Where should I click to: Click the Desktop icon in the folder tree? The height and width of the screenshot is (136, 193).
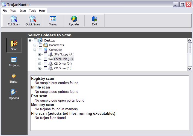[x=40, y=40]
